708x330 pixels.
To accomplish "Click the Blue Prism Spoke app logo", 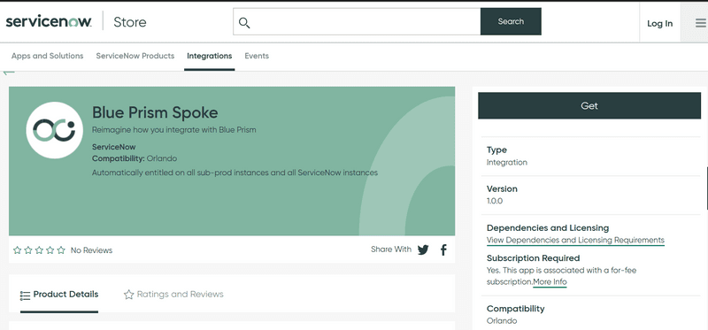I will point(55,130).
